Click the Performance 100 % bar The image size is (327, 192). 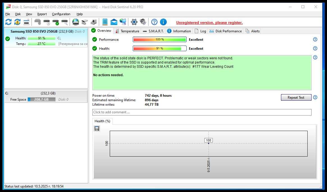click(x=159, y=39)
